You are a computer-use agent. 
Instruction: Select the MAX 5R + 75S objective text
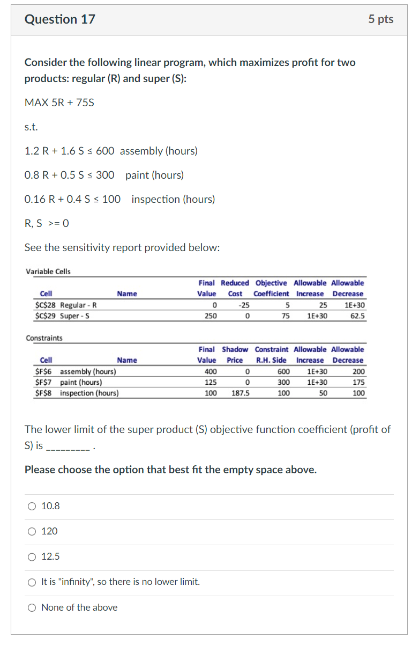tap(59, 102)
